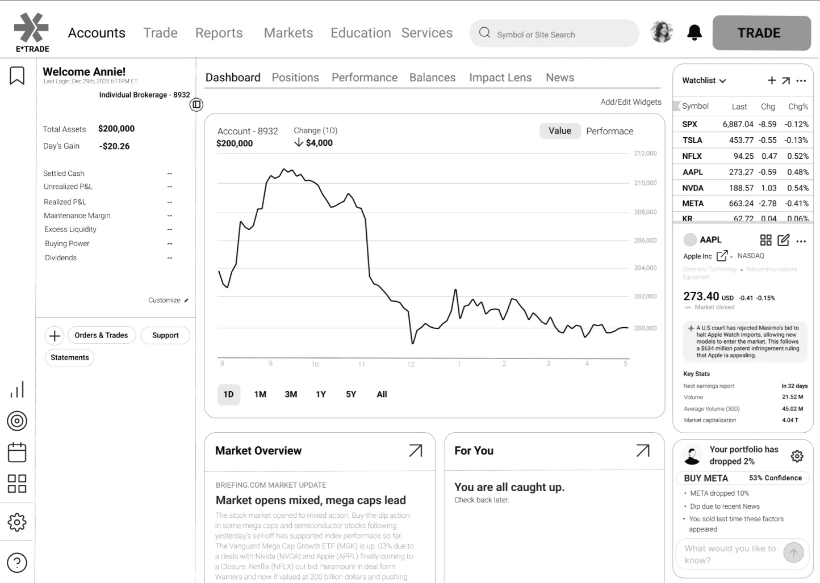Switch chart to Value view
The image size is (820, 583).
coord(560,131)
